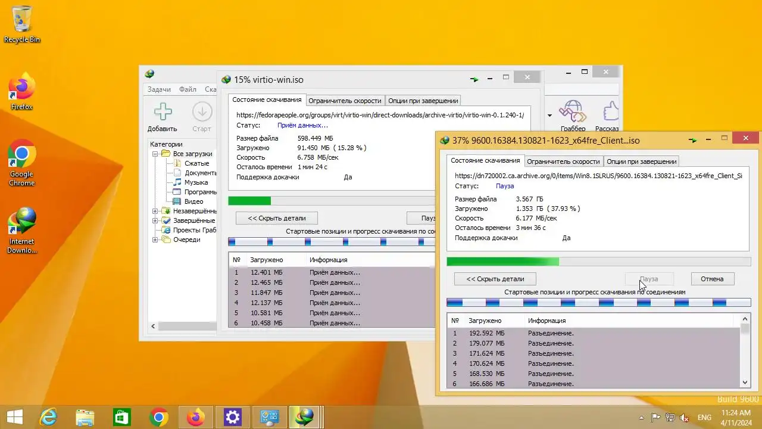Select connection row with 12.401 МБ
The height and width of the screenshot is (429, 762).
pos(332,272)
